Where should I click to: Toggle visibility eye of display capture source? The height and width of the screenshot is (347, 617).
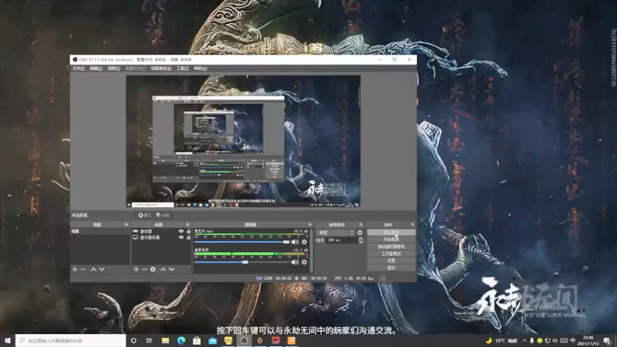(181, 238)
